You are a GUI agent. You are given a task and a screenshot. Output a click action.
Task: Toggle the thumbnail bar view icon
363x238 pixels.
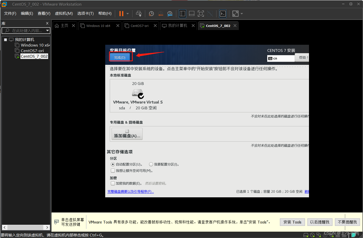[192, 14]
